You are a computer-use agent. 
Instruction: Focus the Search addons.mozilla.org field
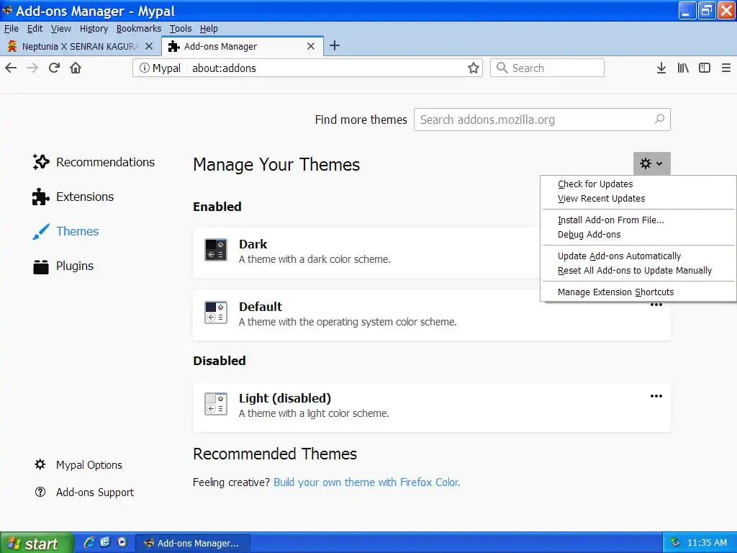point(542,120)
